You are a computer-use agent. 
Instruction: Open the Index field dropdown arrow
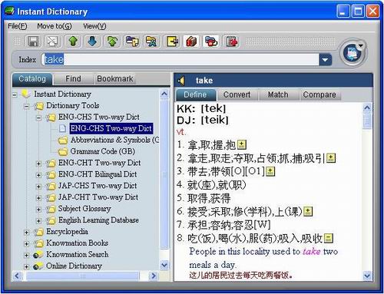pyautogui.click(x=325, y=60)
